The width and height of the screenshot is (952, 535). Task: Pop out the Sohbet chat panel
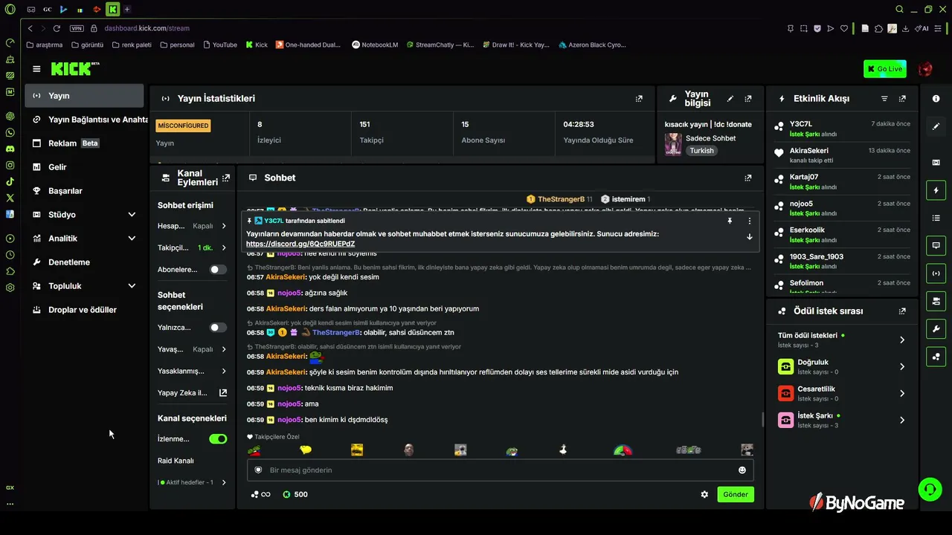coord(748,178)
